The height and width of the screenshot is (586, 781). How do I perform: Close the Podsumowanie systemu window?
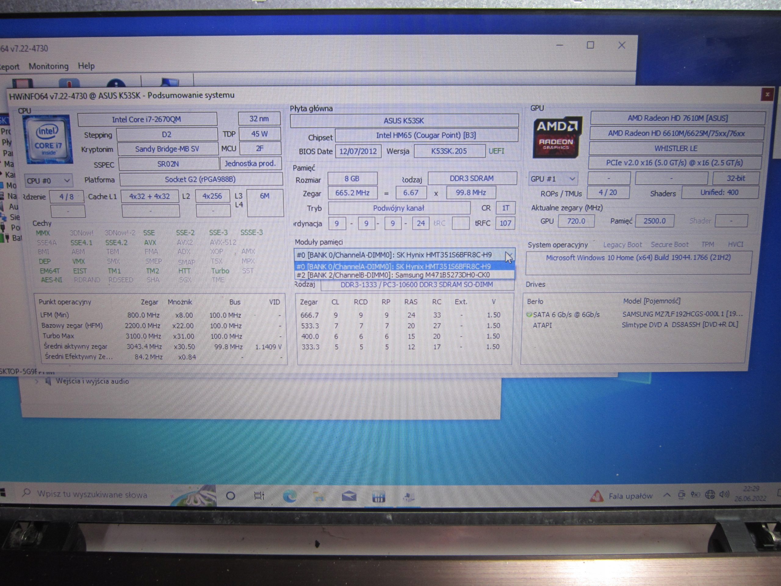point(767,94)
